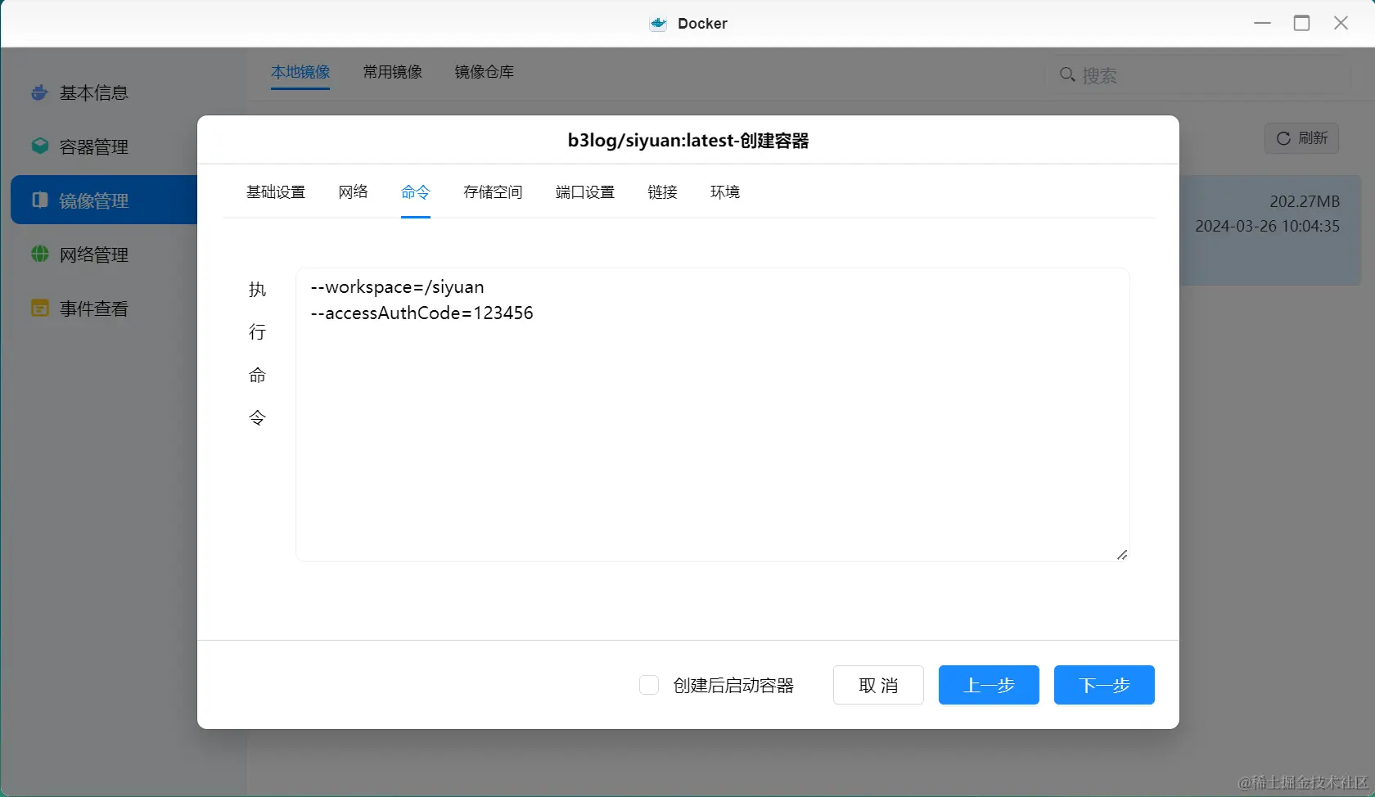Open 基本信息 sidebar icon
This screenshot has height=797, width=1375.
coord(39,92)
